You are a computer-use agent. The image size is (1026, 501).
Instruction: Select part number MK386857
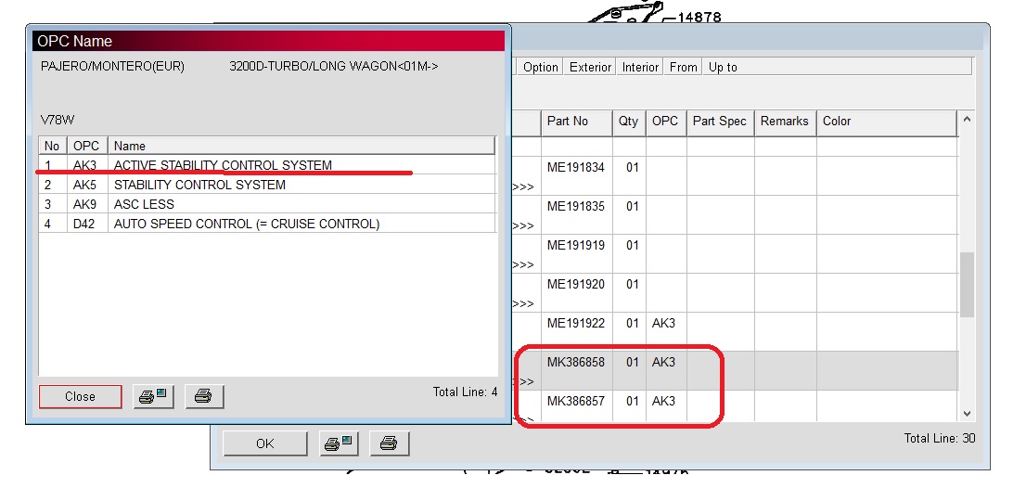pos(576,401)
